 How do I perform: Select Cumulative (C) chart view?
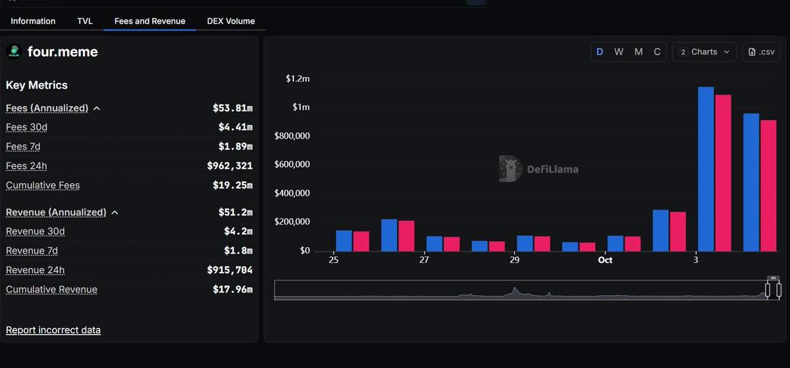[656, 52]
